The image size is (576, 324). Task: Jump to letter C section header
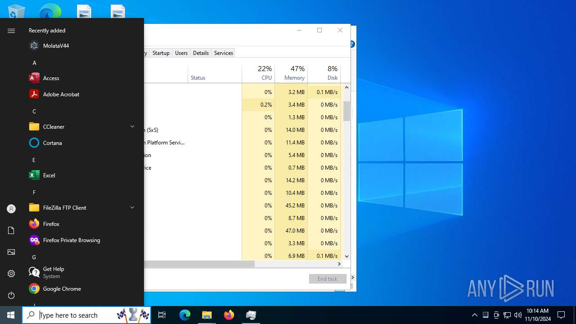[34, 112]
